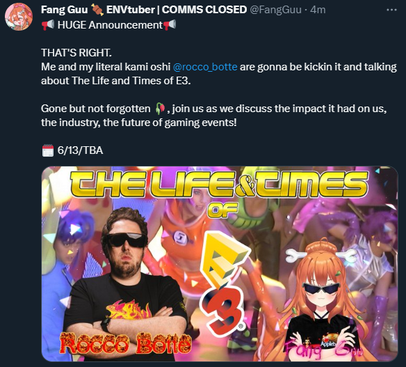The image size is (406, 367).
Task: Click the Rocco Botte flaming name text
Action: point(126,344)
